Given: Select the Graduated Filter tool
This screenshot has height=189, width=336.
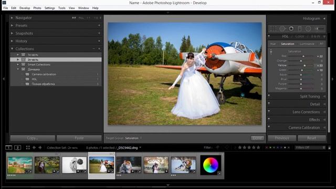Looking at the screenshot, I should click(300, 28).
